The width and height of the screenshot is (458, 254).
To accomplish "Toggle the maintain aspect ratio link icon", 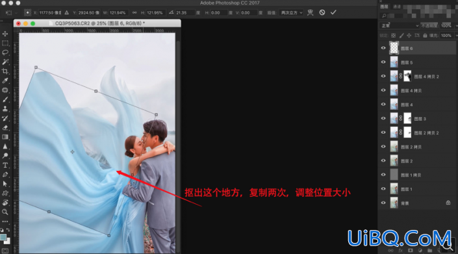I will pyautogui.click(x=134, y=12).
